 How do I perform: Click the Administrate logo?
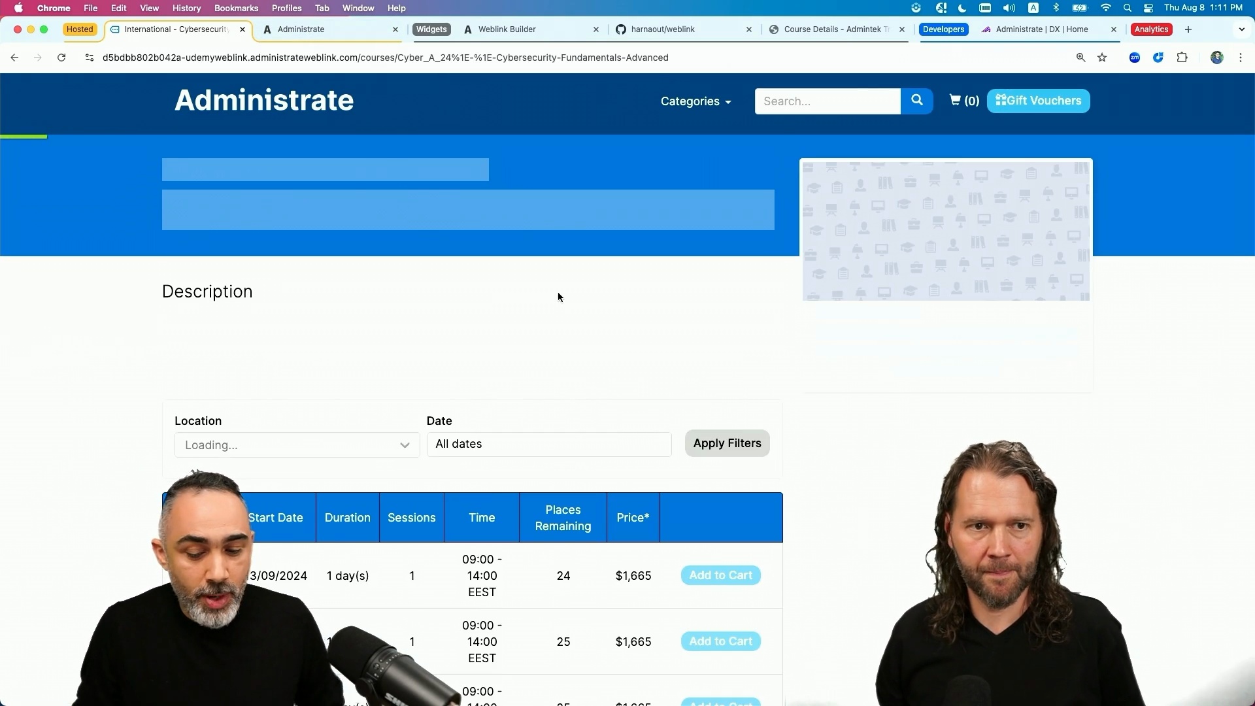tap(264, 100)
